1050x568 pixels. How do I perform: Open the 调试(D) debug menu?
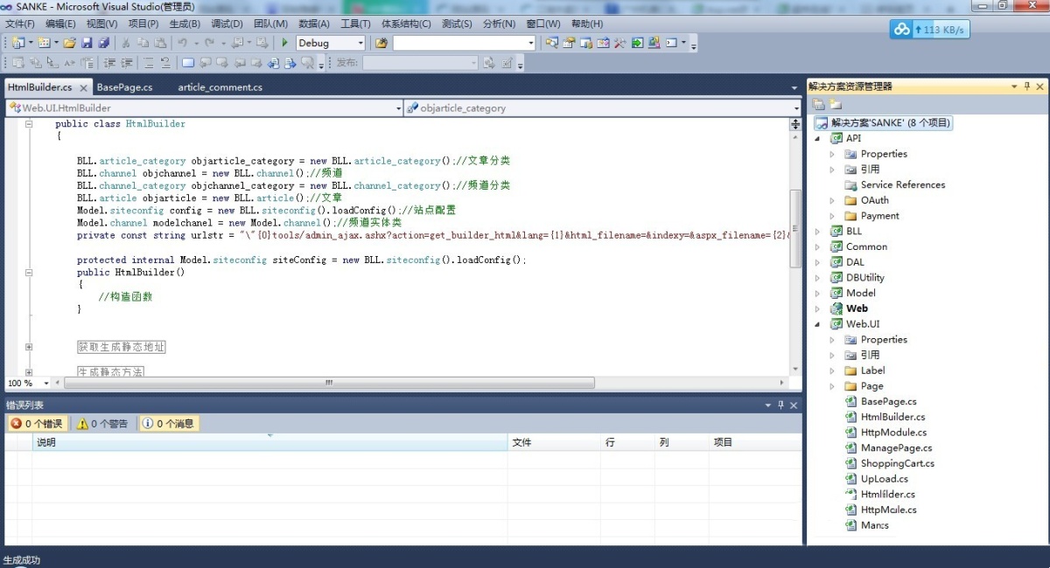pos(227,24)
